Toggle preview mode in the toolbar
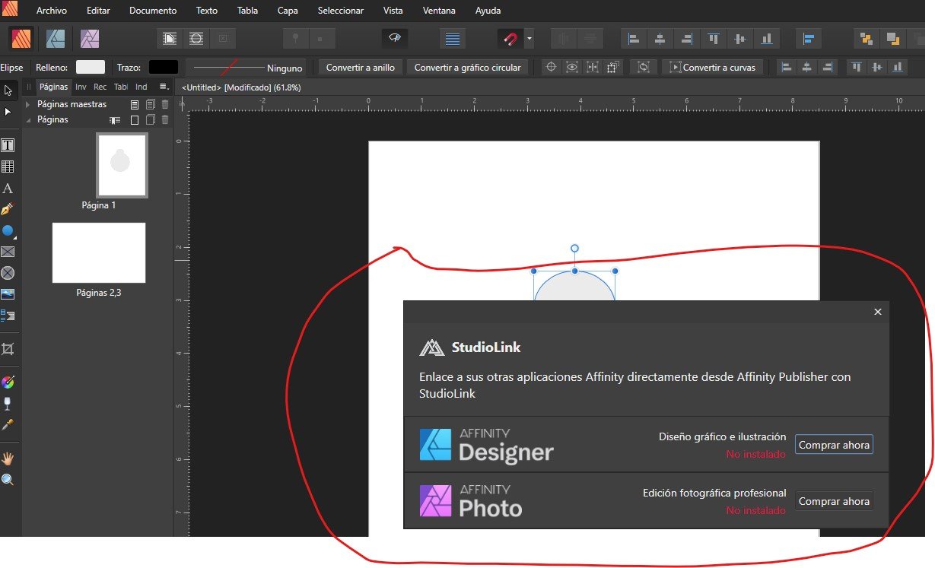This screenshot has height=568, width=935. tap(395, 38)
